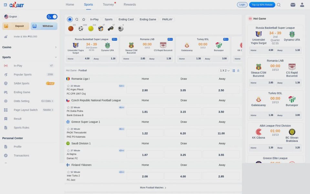Switch to list view icon beside 1 X 2
310x194 pixels.
click(233, 71)
